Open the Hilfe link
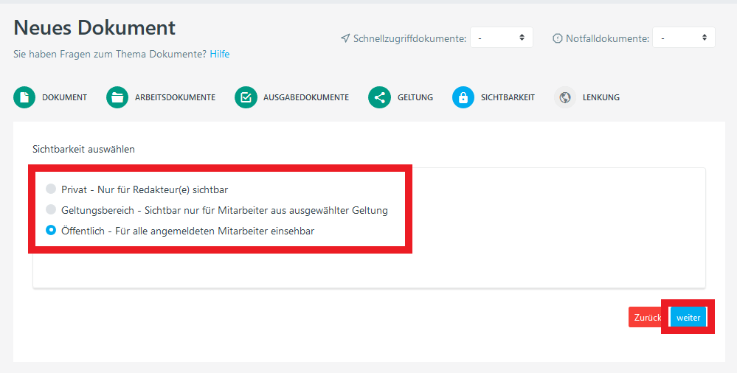This screenshot has width=737, height=373. [219, 54]
